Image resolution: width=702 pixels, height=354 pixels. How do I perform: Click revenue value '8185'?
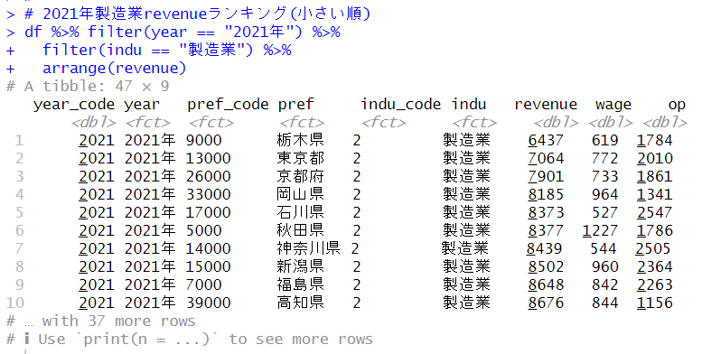pos(546,195)
